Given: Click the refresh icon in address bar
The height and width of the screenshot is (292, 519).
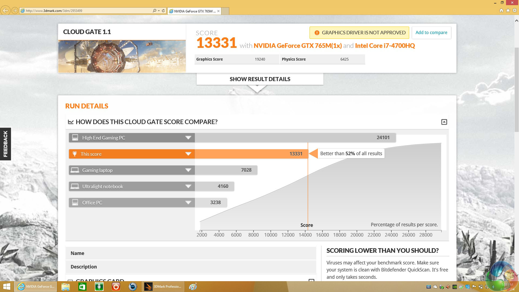Looking at the screenshot, I should click(163, 11).
